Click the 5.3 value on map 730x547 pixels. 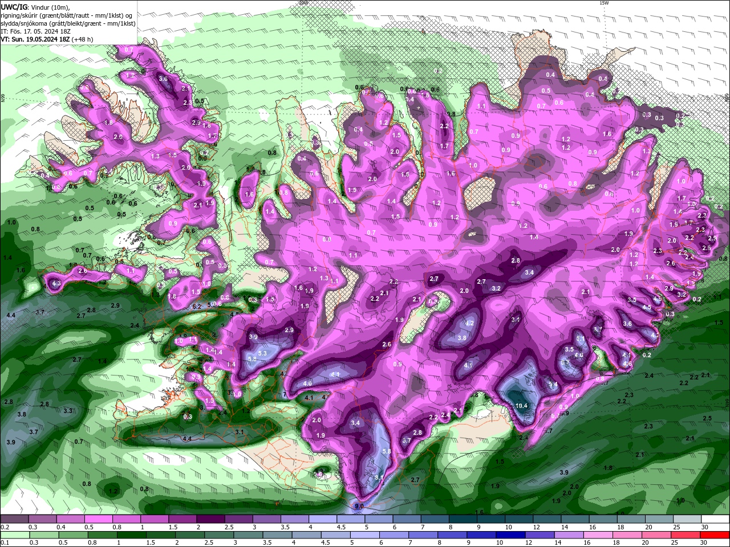click(263, 353)
